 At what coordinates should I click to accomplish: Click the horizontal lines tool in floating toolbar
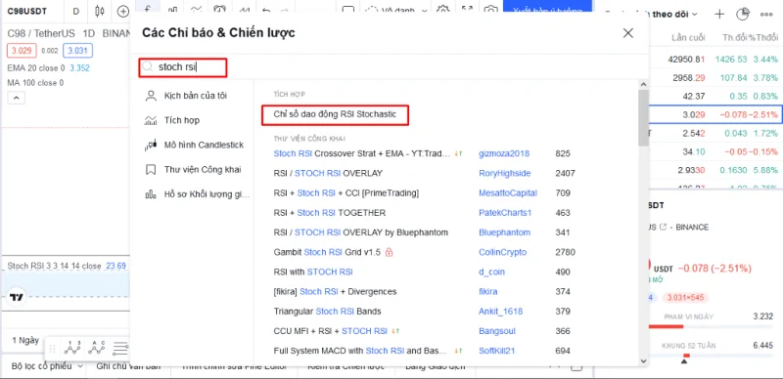point(120,348)
